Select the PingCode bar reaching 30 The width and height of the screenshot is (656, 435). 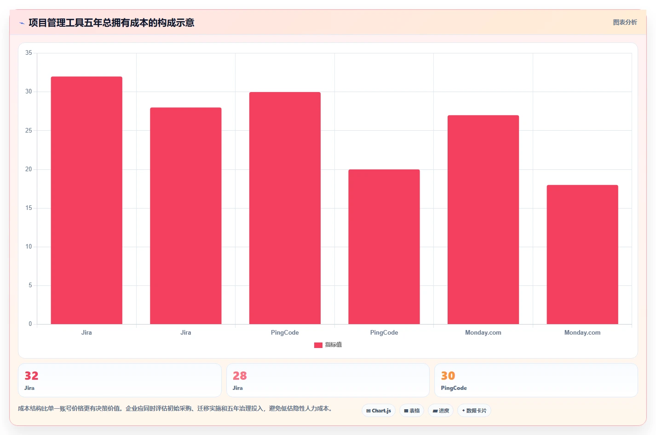tap(285, 208)
